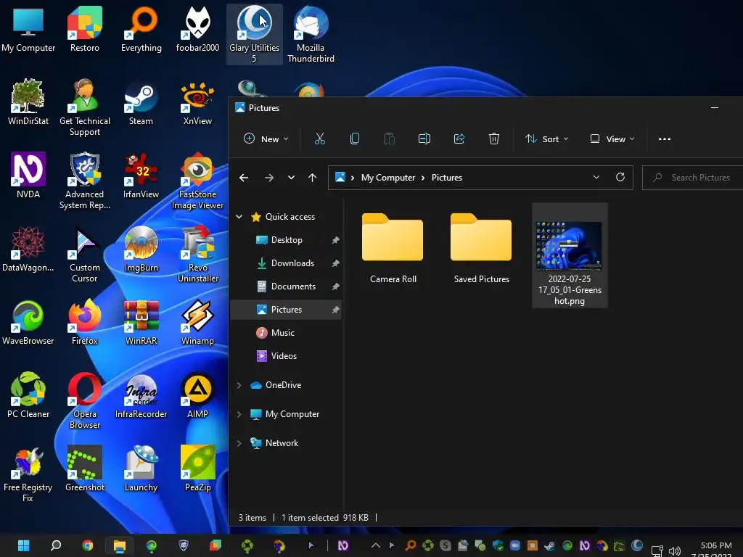
Task: Expand the My Computer tree node
Action: tap(239, 414)
